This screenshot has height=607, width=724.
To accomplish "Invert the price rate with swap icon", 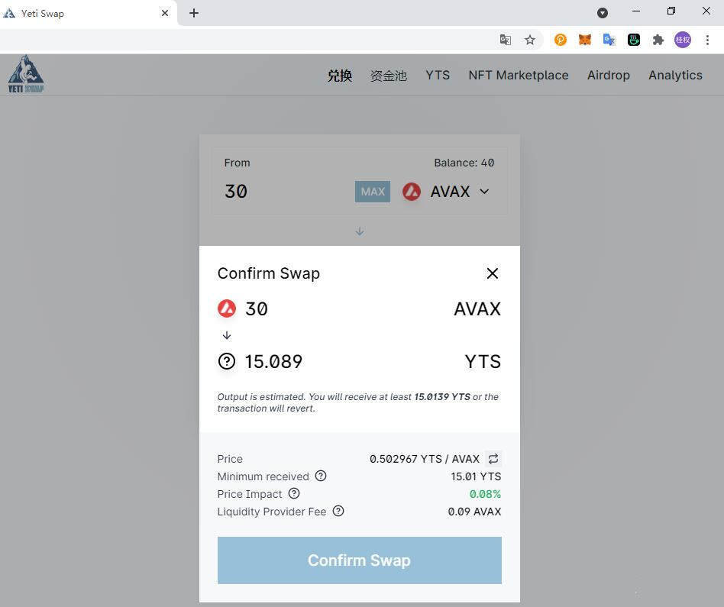I will [493, 458].
